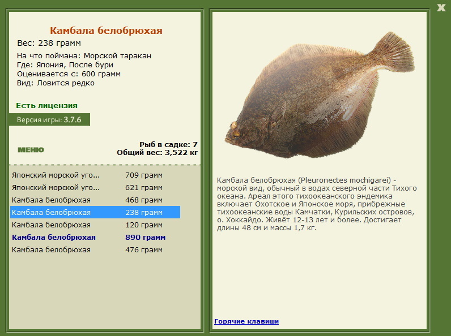Viewport: 451px width, 336px height.
Task: Select the highlighted Камбала белобрюхая 238 грамм row
Action: 95,212
